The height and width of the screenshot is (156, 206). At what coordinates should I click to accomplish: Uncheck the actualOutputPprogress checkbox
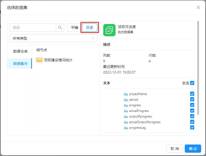click(x=192, y=122)
